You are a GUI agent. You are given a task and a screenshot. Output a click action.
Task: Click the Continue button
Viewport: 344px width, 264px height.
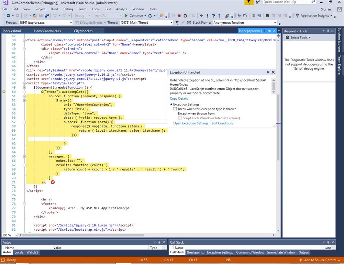click(x=134, y=15)
